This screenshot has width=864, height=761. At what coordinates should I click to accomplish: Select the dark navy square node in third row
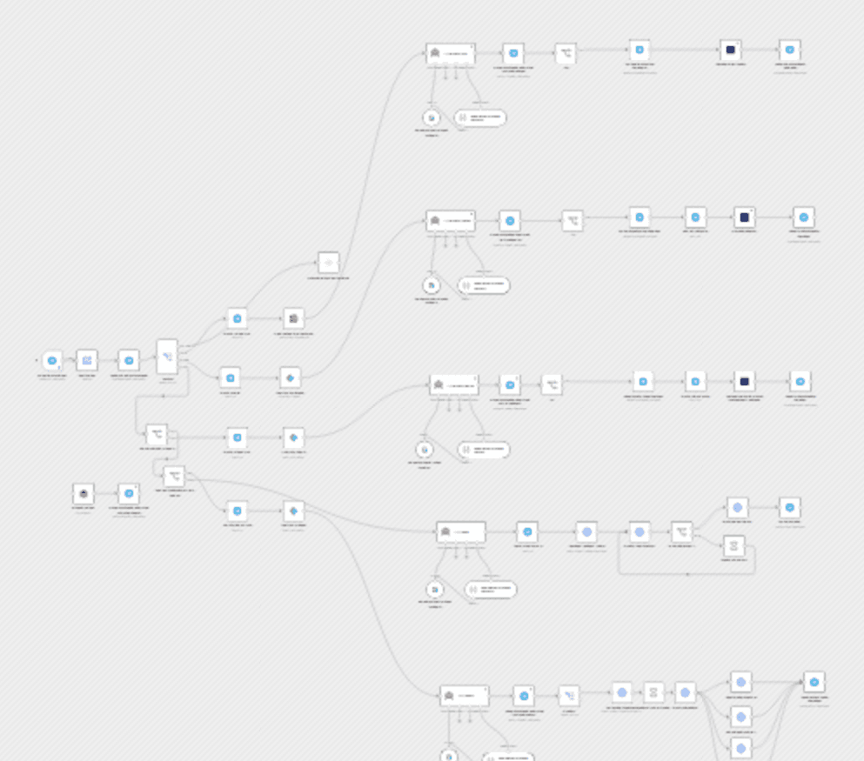coord(745,382)
